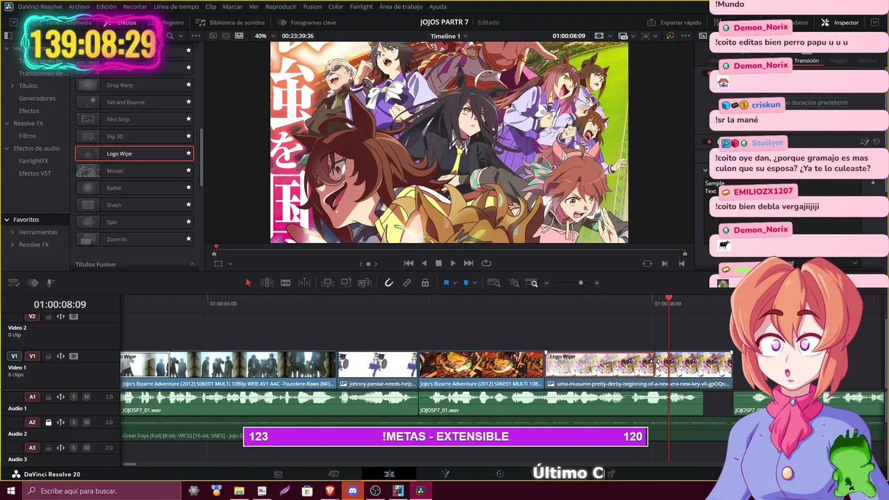The image size is (889, 500).
Task: Toggle Auto track selector on Video 1
Action: [x=60, y=356]
